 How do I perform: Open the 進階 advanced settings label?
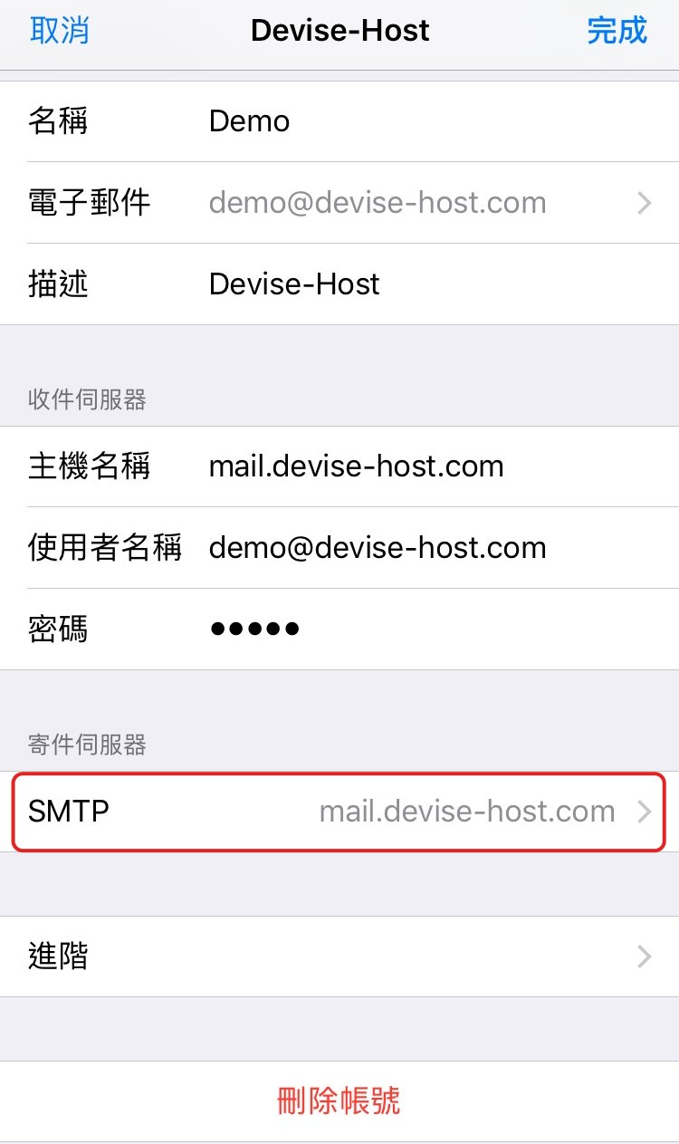click(58, 957)
